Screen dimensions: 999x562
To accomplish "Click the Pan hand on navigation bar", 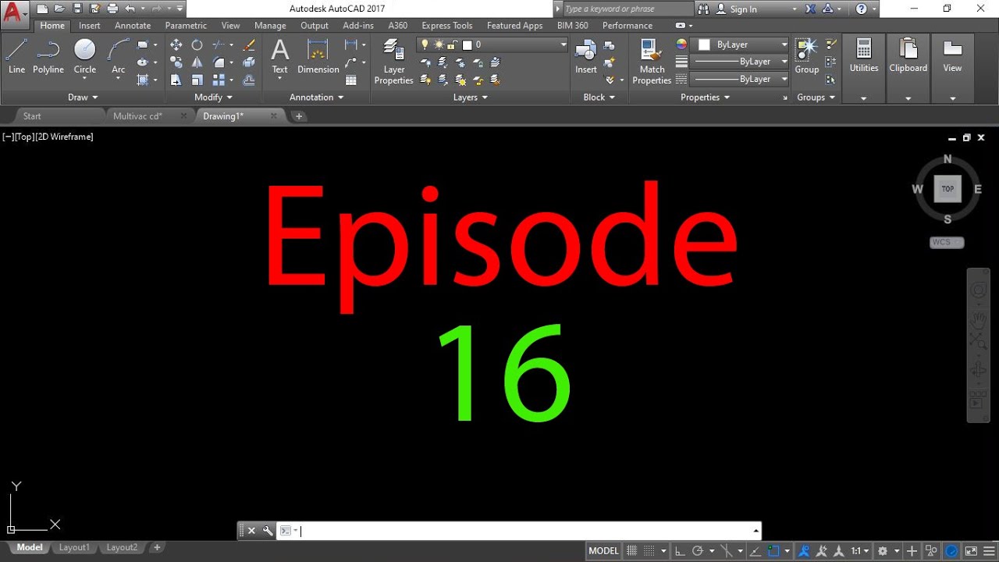I will tap(978, 320).
